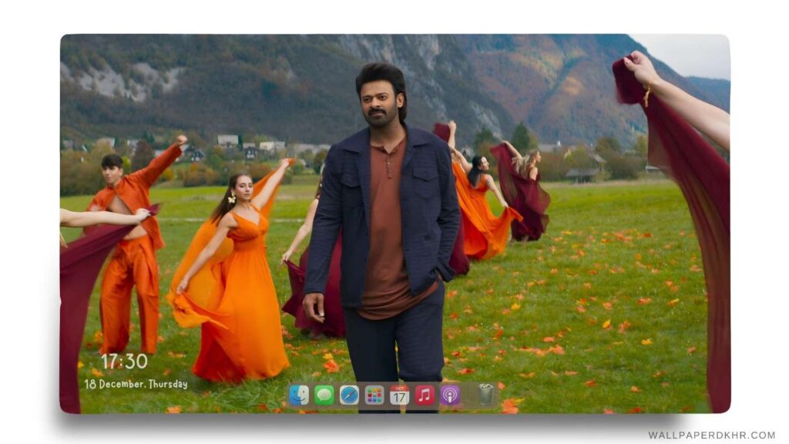Screen dimensions: 789x444
Task: Click the man in the navy jacket
Action: 383,216
